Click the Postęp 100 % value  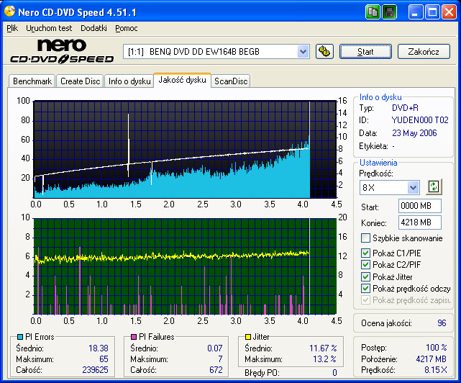coord(437,348)
